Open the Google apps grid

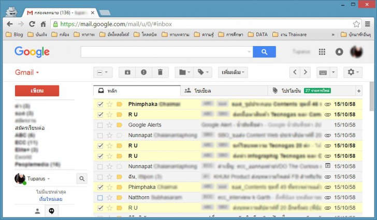[322, 52]
